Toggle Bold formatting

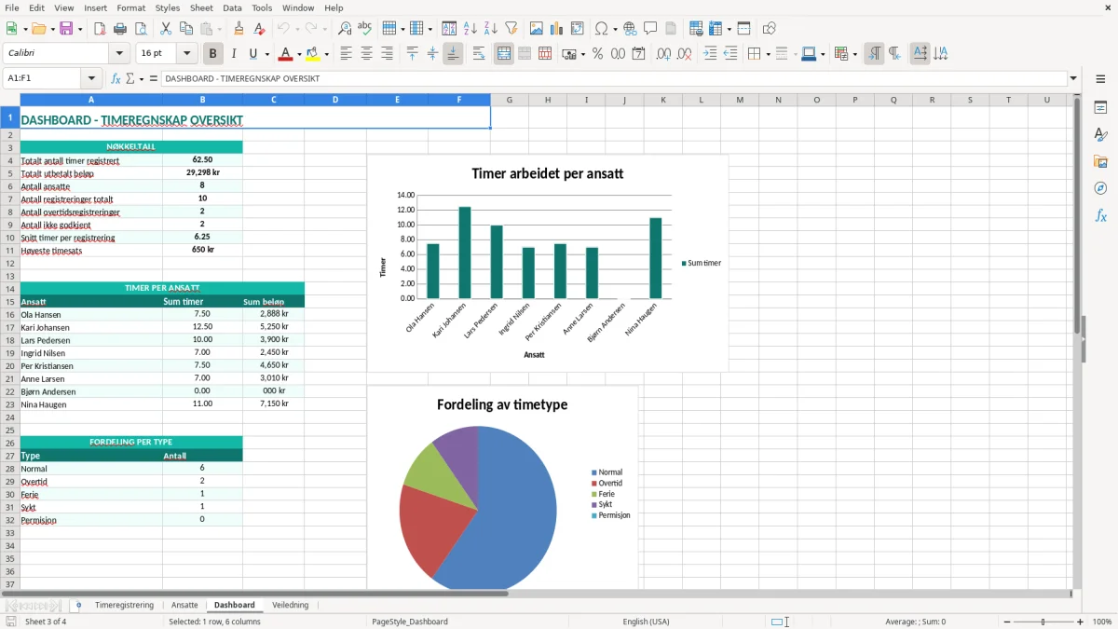[x=212, y=54]
